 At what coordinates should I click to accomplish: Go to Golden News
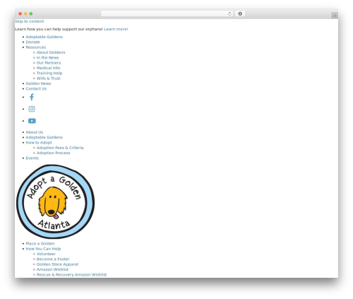(x=38, y=83)
